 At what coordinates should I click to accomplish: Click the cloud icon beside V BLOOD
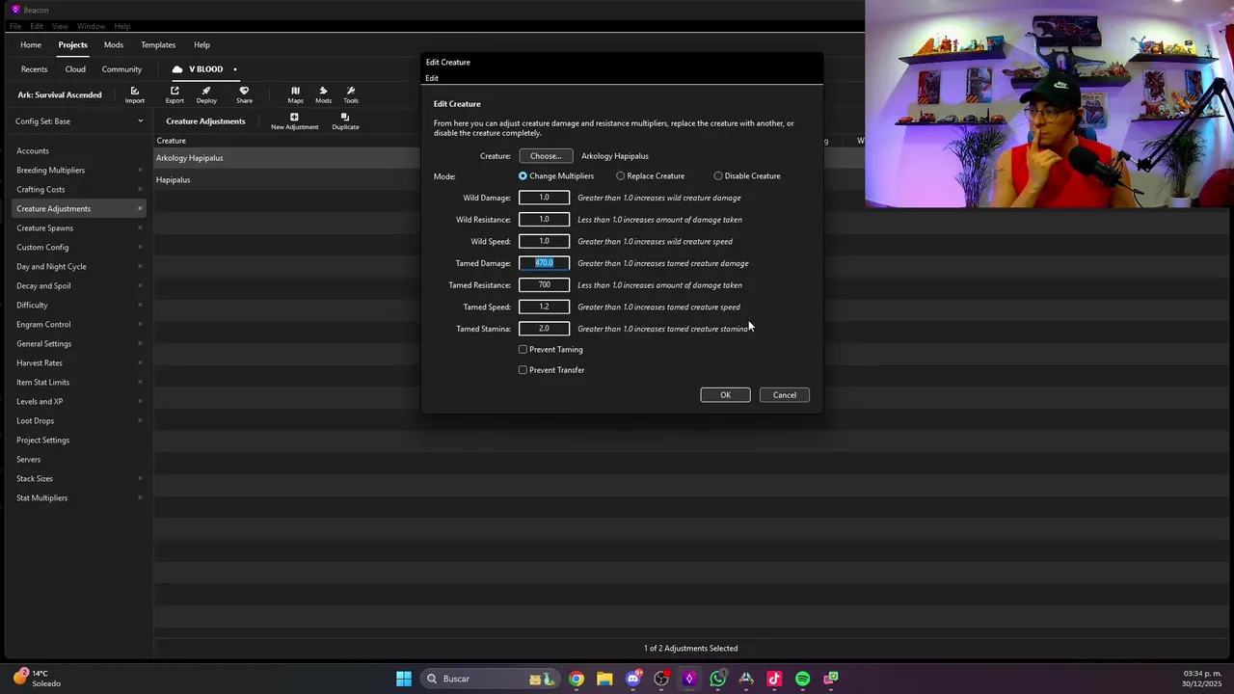pos(177,69)
